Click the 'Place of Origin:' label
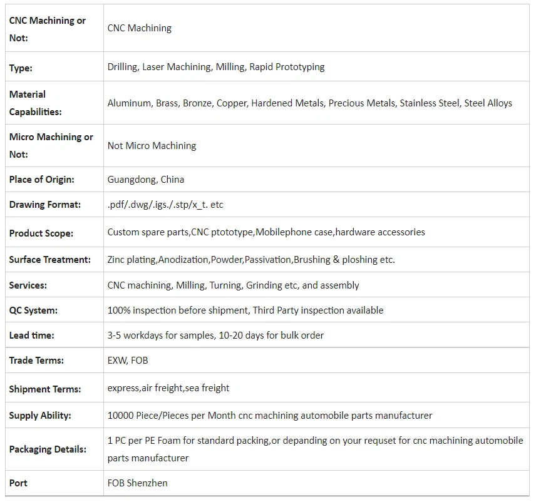 (41, 179)
